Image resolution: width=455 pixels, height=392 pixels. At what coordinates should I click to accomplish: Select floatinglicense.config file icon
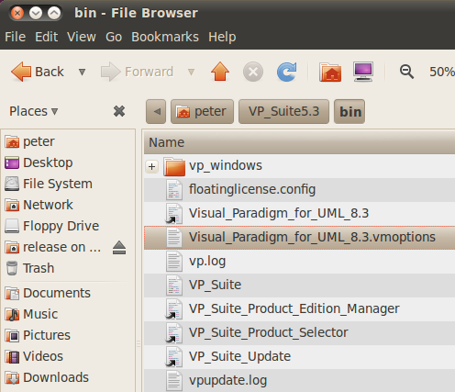pos(174,190)
